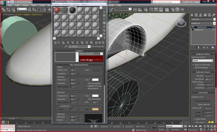217x132 pixels.
Task: Click Go to Parent icon in Material Editor
Action: [99, 43]
